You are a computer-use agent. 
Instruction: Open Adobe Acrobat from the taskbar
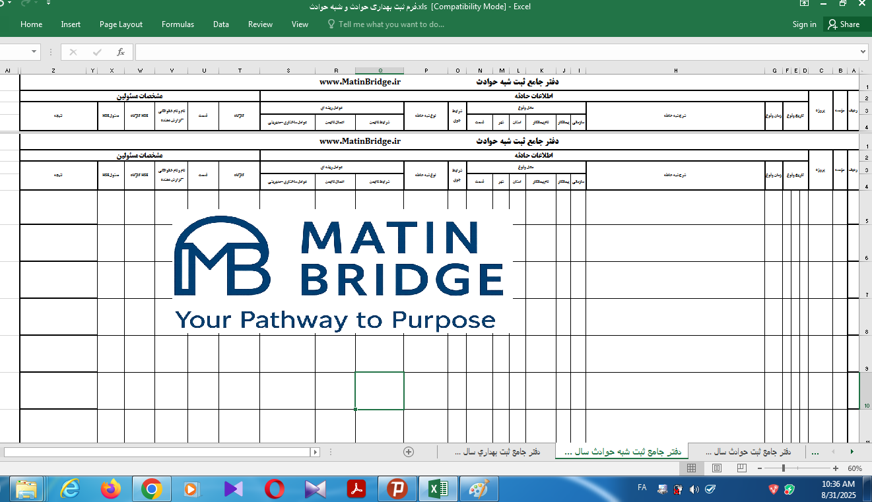[356, 489]
